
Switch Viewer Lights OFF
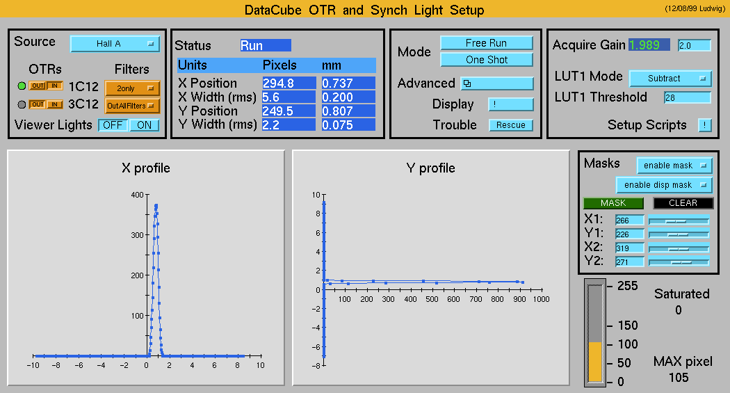pyautogui.click(x=111, y=125)
